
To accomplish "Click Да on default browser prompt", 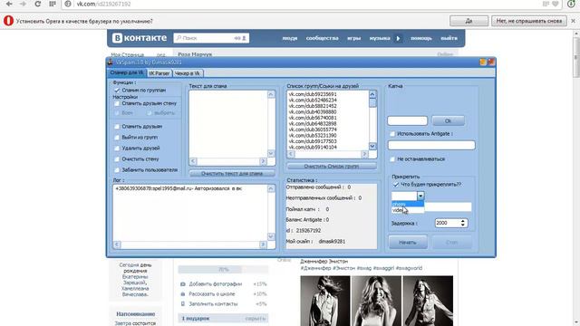I will [469, 21].
